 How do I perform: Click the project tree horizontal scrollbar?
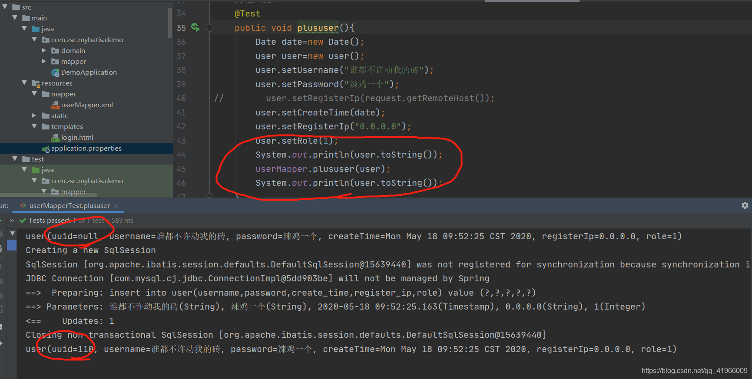(x=49, y=195)
